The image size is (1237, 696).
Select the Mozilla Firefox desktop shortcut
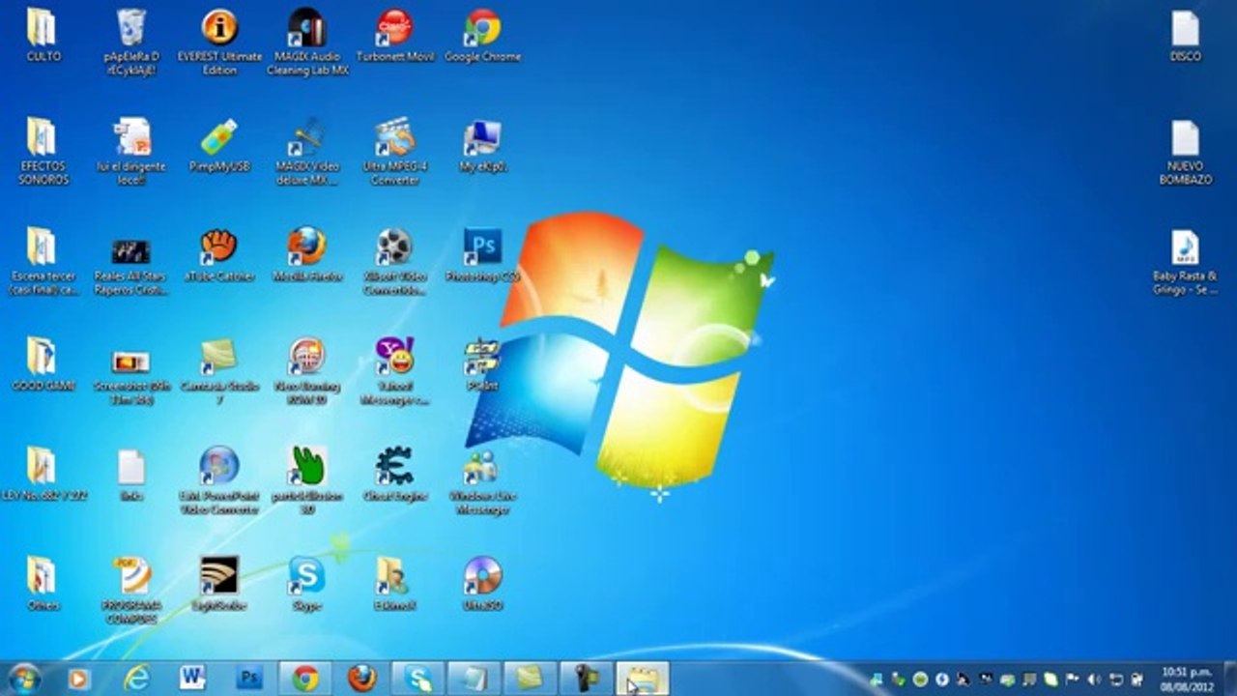pos(307,255)
